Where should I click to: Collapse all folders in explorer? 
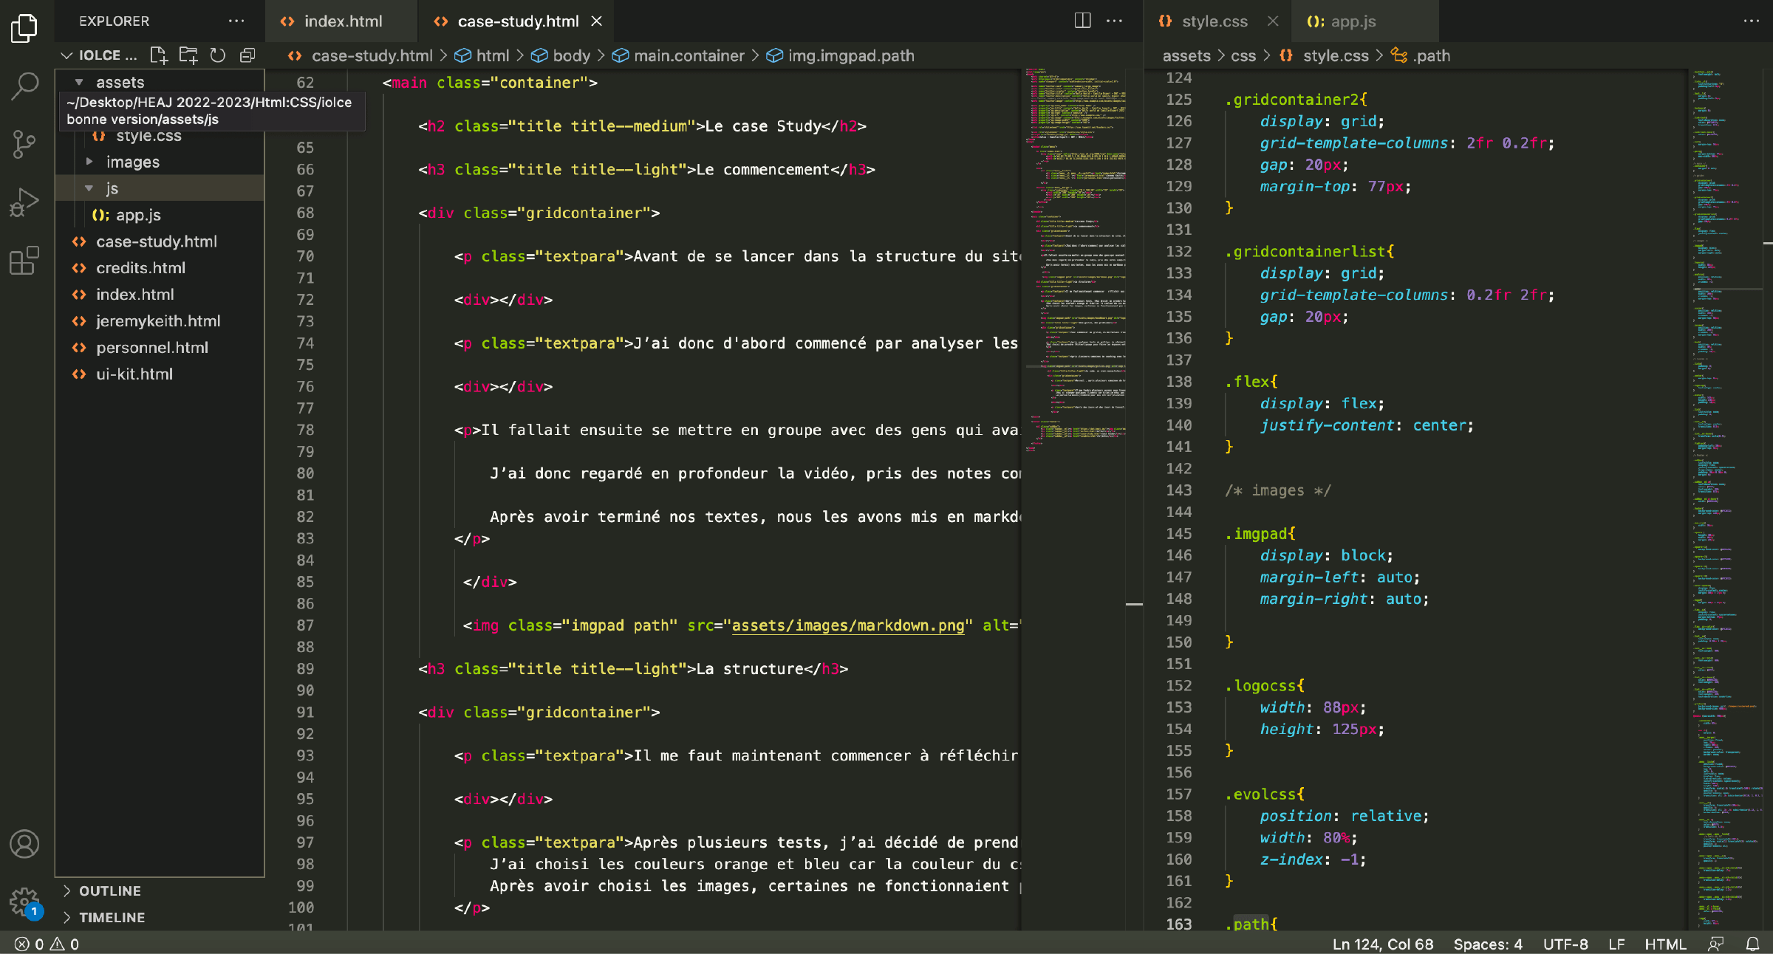[247, 55]
